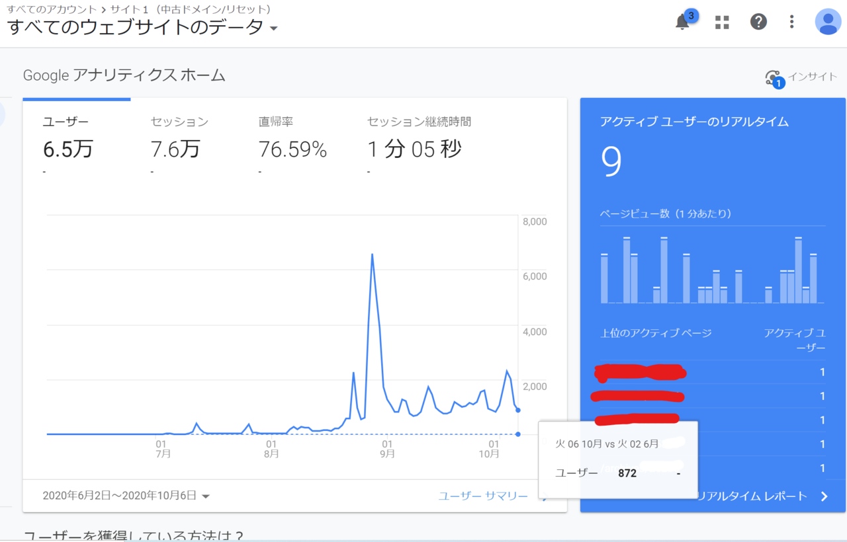Click the highlighted October data point on chart
The height and width of the screenshot is (542, 847).
click(x=517, y=412)
